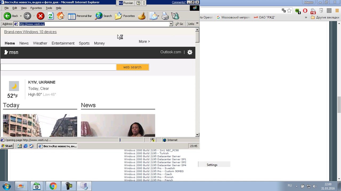Follow the Comments? link in title bar

[179, 2]
